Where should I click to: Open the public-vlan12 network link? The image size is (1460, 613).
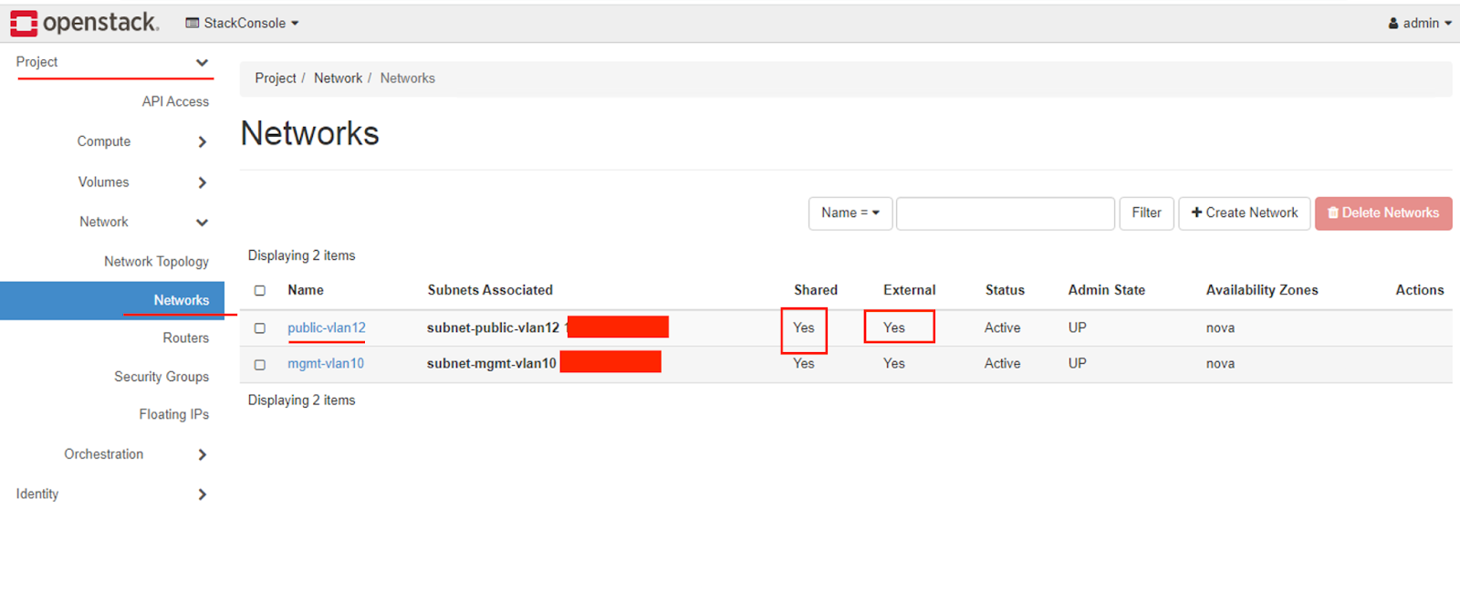(x=327, y=327)
